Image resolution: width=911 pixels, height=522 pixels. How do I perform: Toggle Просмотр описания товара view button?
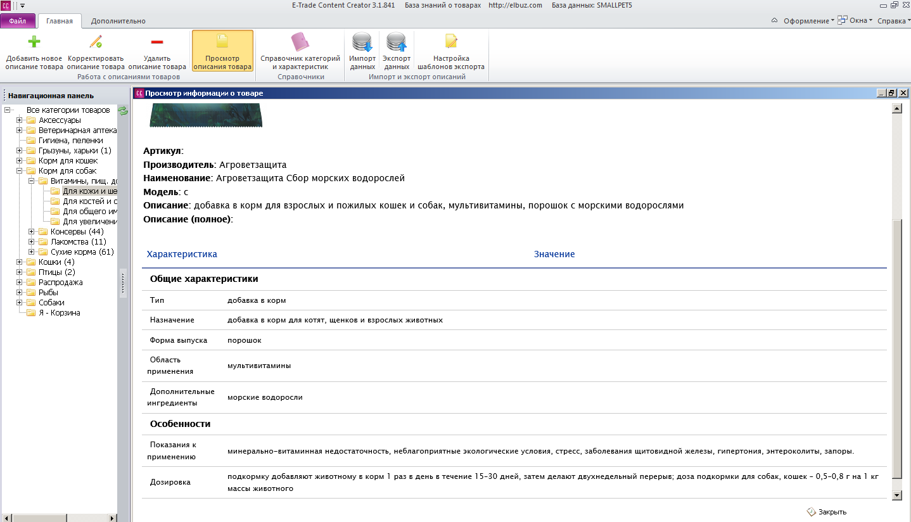(222, 51)
